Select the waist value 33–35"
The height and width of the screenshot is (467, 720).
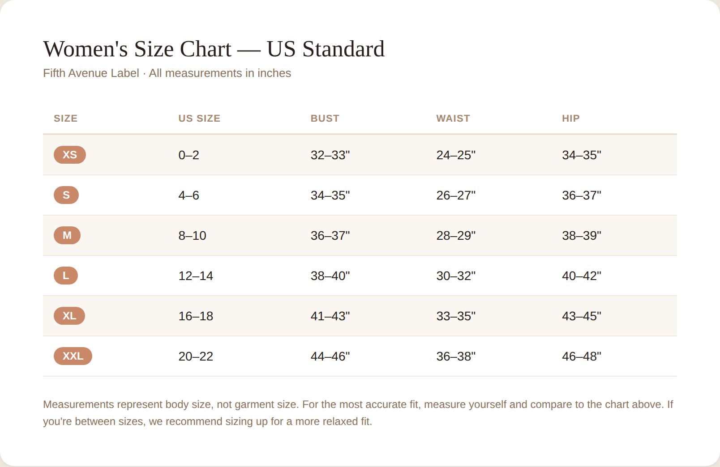click(456, 316)
